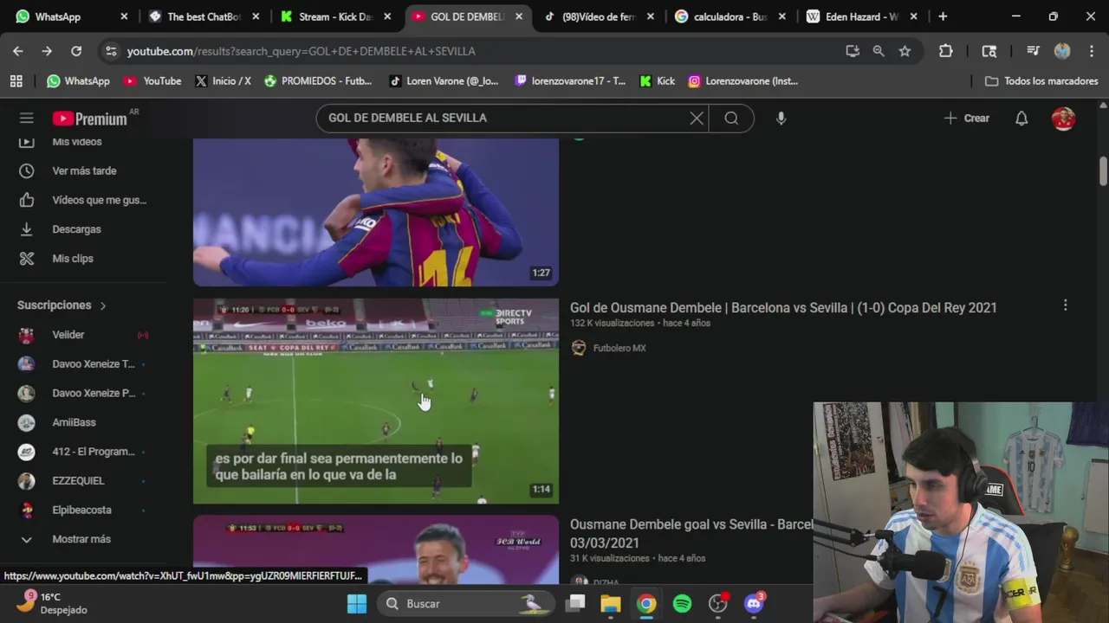Click the YouTube Premium logo
This screenshot has height=623, width=1109.
90,119
